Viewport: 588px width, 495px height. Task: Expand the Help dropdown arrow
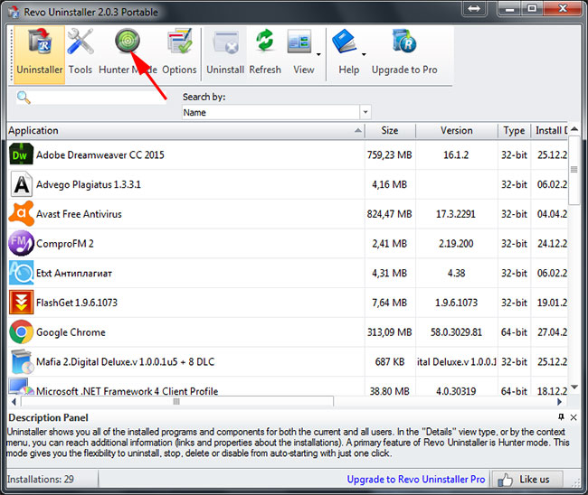pos(364,56)
